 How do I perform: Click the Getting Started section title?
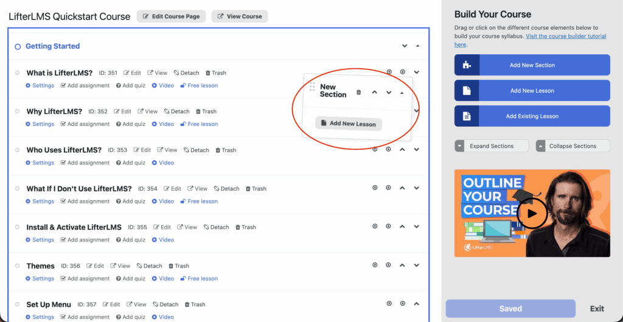point(52,46)
